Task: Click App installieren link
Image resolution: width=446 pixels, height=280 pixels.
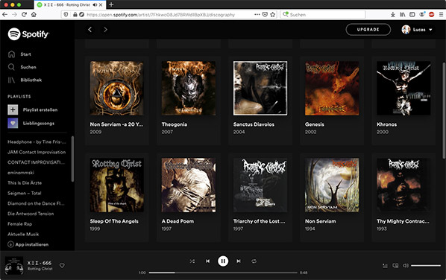Action: click(28, 244)
